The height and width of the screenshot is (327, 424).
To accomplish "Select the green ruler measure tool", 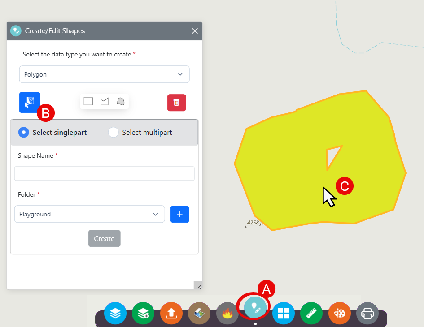I will point(311,313).
